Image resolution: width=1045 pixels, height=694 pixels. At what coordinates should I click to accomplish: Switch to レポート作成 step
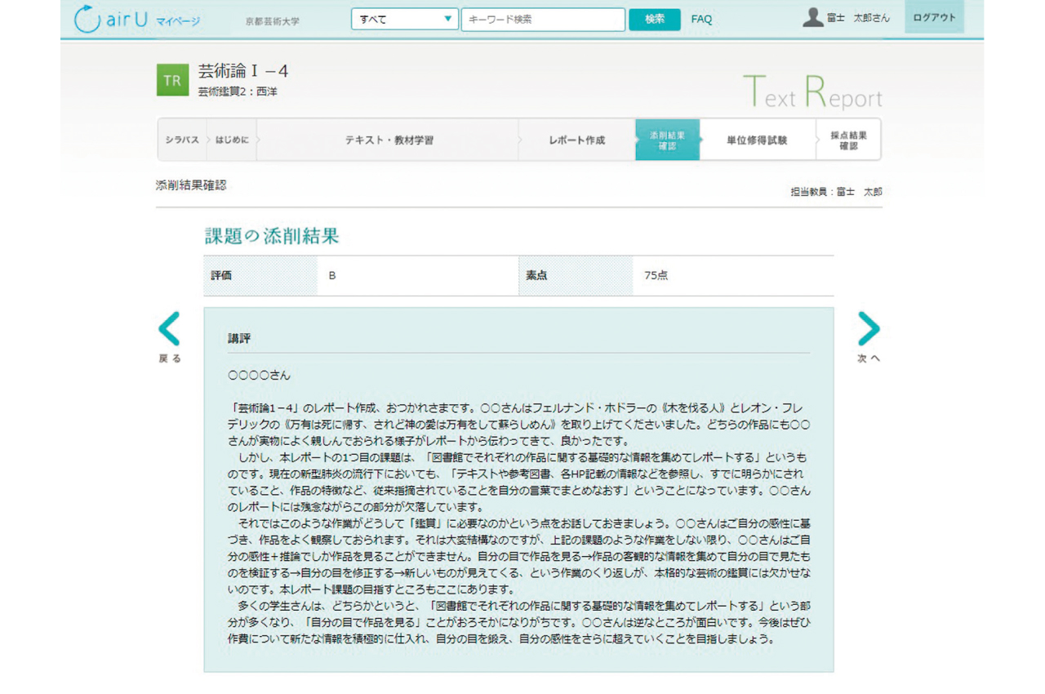click(x=576, y=140)
